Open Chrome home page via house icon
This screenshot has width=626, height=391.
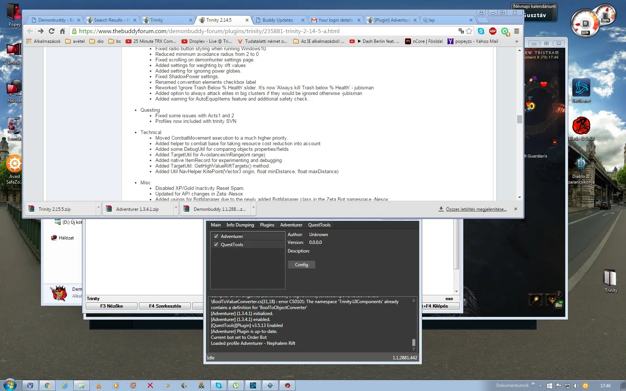tap(63, 31)
